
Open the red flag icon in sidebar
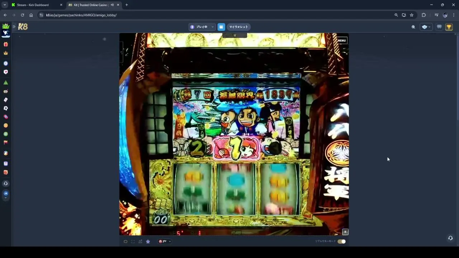point(6,142)
